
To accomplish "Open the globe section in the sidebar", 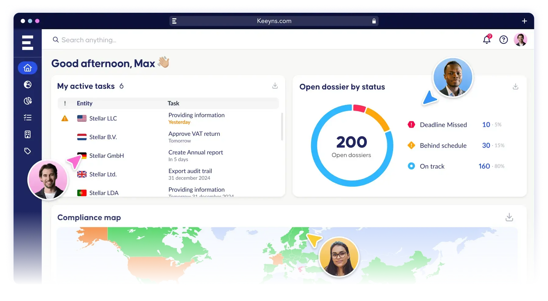I will (28, 85).
